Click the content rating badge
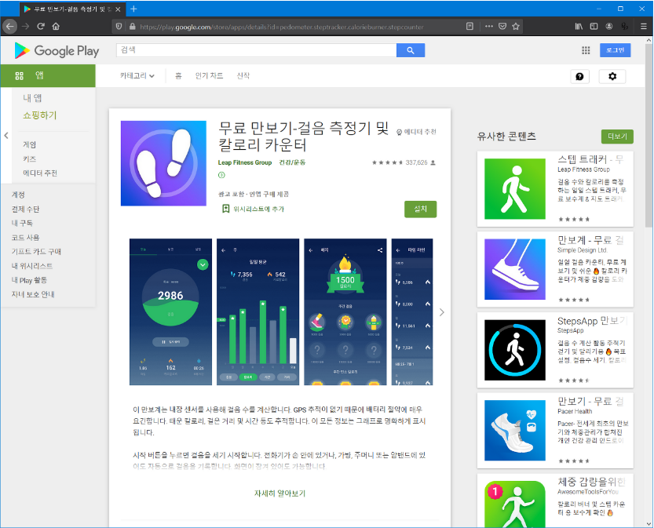This screenshot has height=528, width=654. 221,175
